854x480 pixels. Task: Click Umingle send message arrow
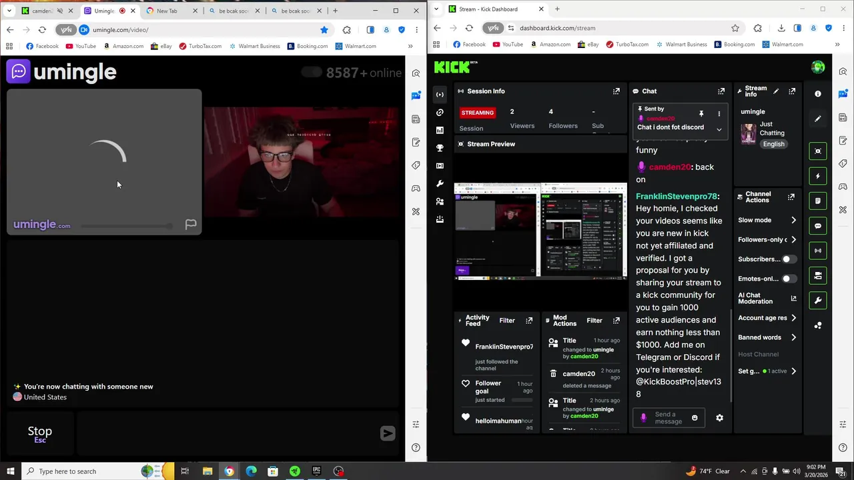[388, 434]
